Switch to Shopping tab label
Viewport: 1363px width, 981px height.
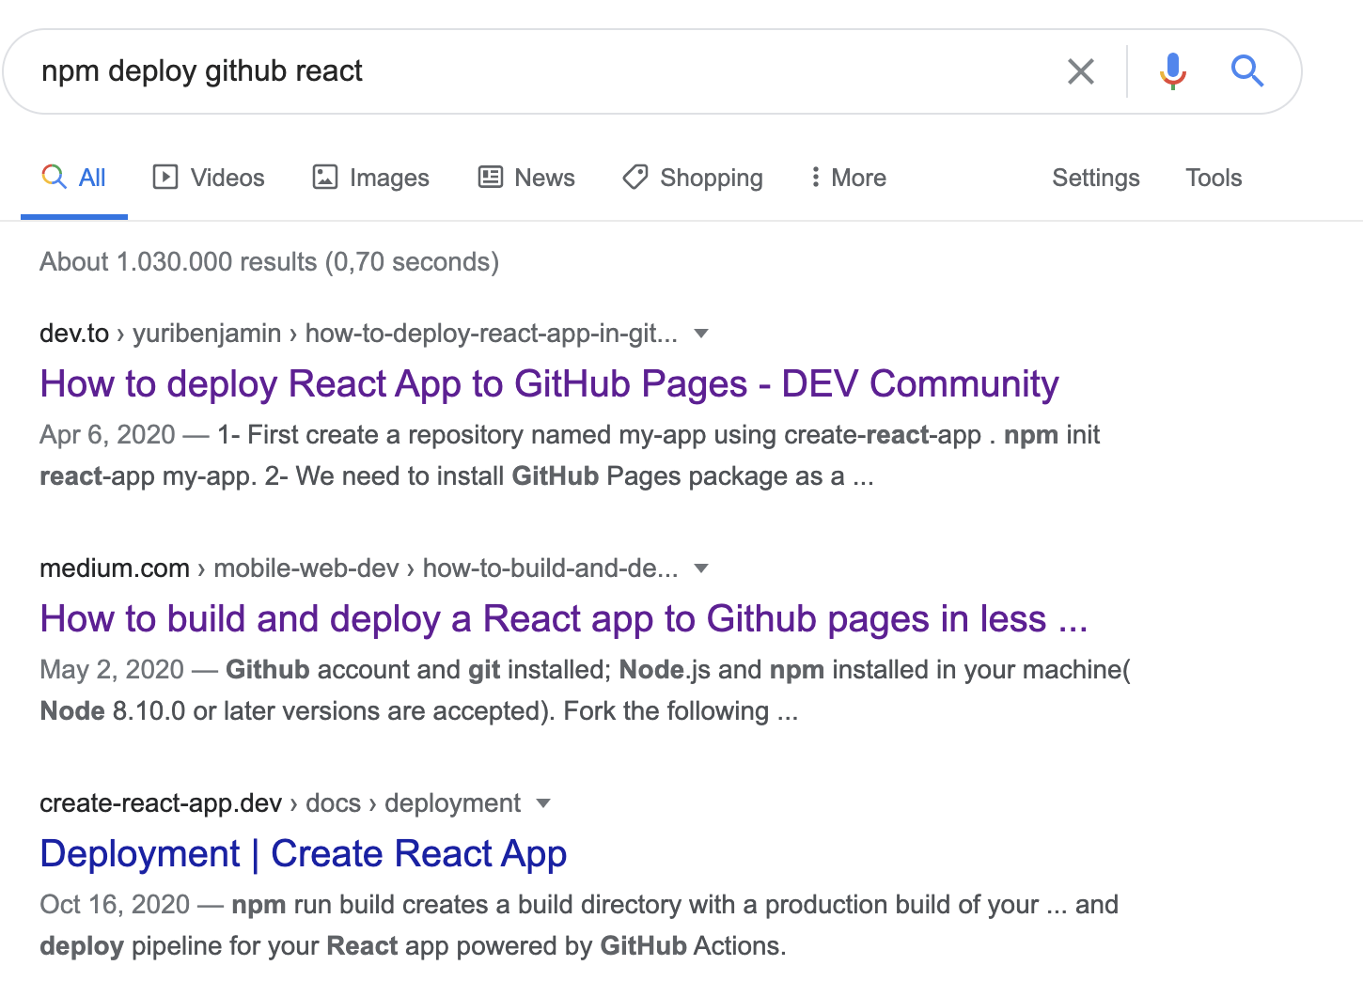(712, 178)
